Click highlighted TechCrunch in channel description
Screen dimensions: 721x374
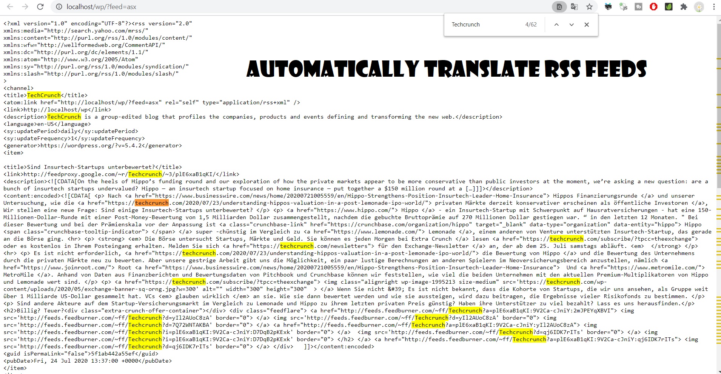point(64,117)
